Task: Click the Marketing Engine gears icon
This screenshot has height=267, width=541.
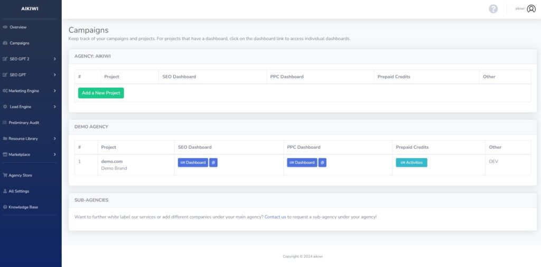Action: (x=5, y=91)
